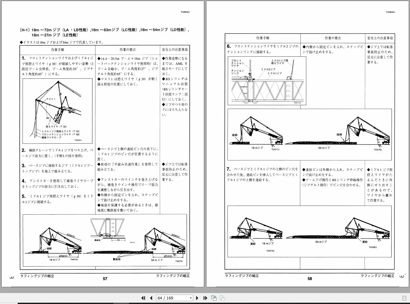
Task: Go to the previous page
Action: [x=151, y=298]
